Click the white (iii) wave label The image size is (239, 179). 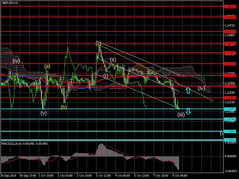coord(181,115)
